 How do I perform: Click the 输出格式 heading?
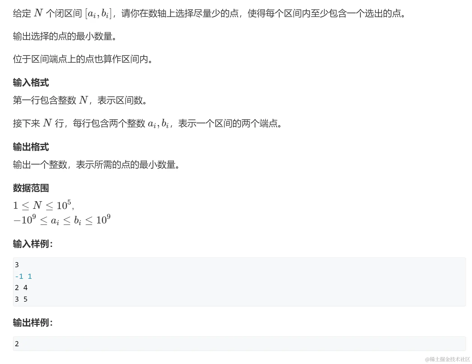coord(31,147)
